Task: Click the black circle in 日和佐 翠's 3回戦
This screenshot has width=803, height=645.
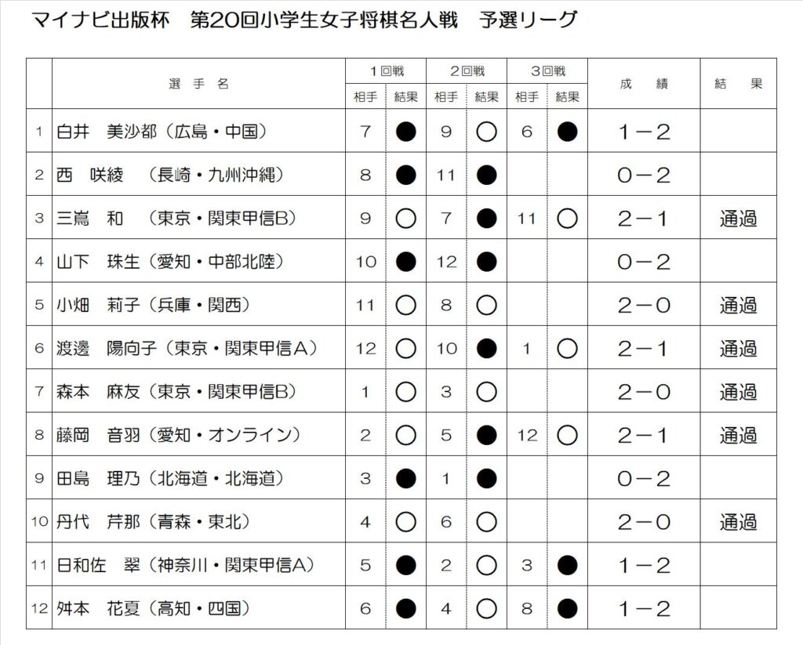Action: point(567,566)
